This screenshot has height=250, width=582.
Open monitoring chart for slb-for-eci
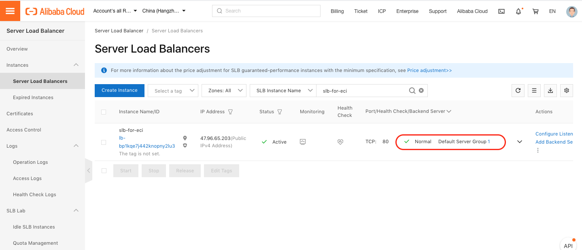(x=303, y=142)
